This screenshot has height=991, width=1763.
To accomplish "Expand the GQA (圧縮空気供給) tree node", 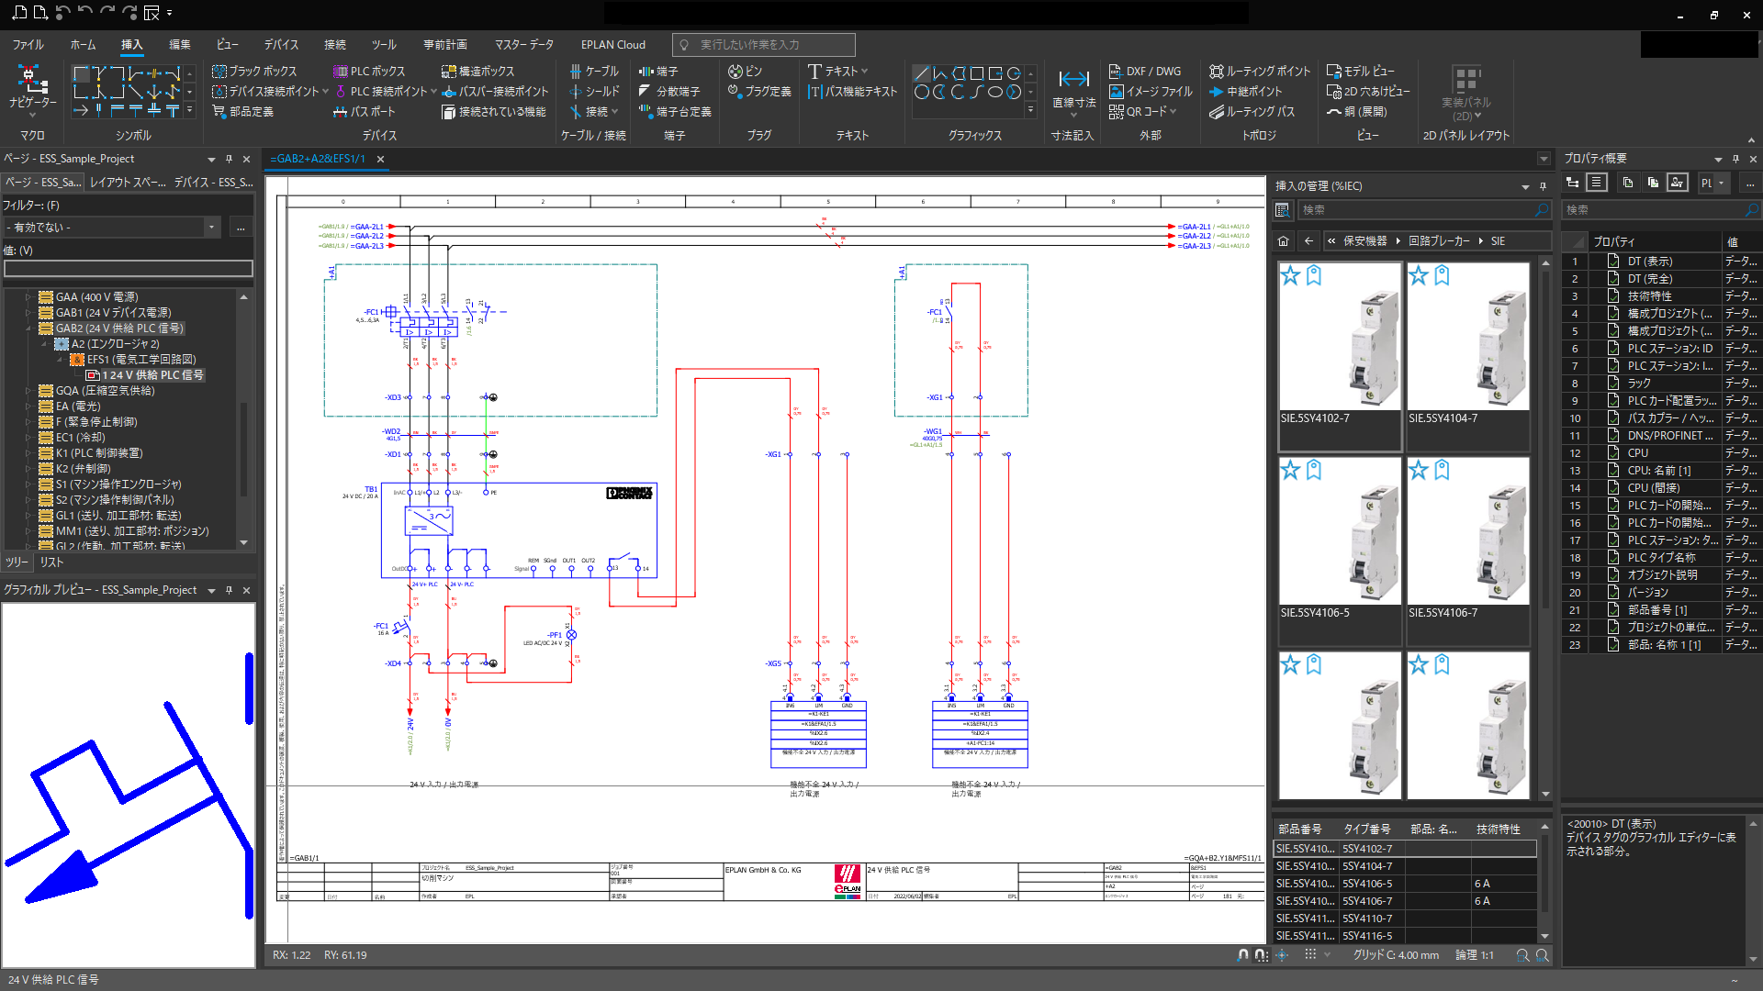I will point(28,391).
